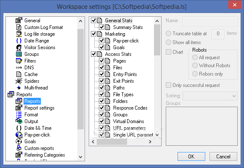Click the Date Range braces icon
The width and height of the screenshot is (244, 168).
point(19,41)
